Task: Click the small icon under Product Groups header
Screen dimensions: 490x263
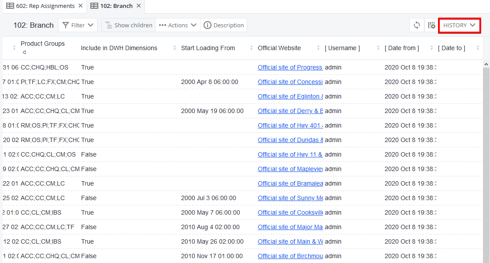Action: pos(24,53)
